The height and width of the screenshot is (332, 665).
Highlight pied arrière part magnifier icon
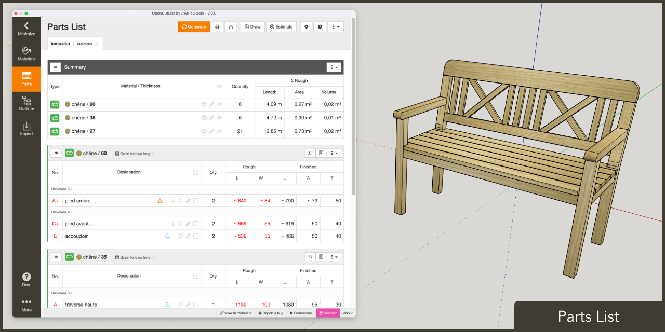tap(180, 201)
